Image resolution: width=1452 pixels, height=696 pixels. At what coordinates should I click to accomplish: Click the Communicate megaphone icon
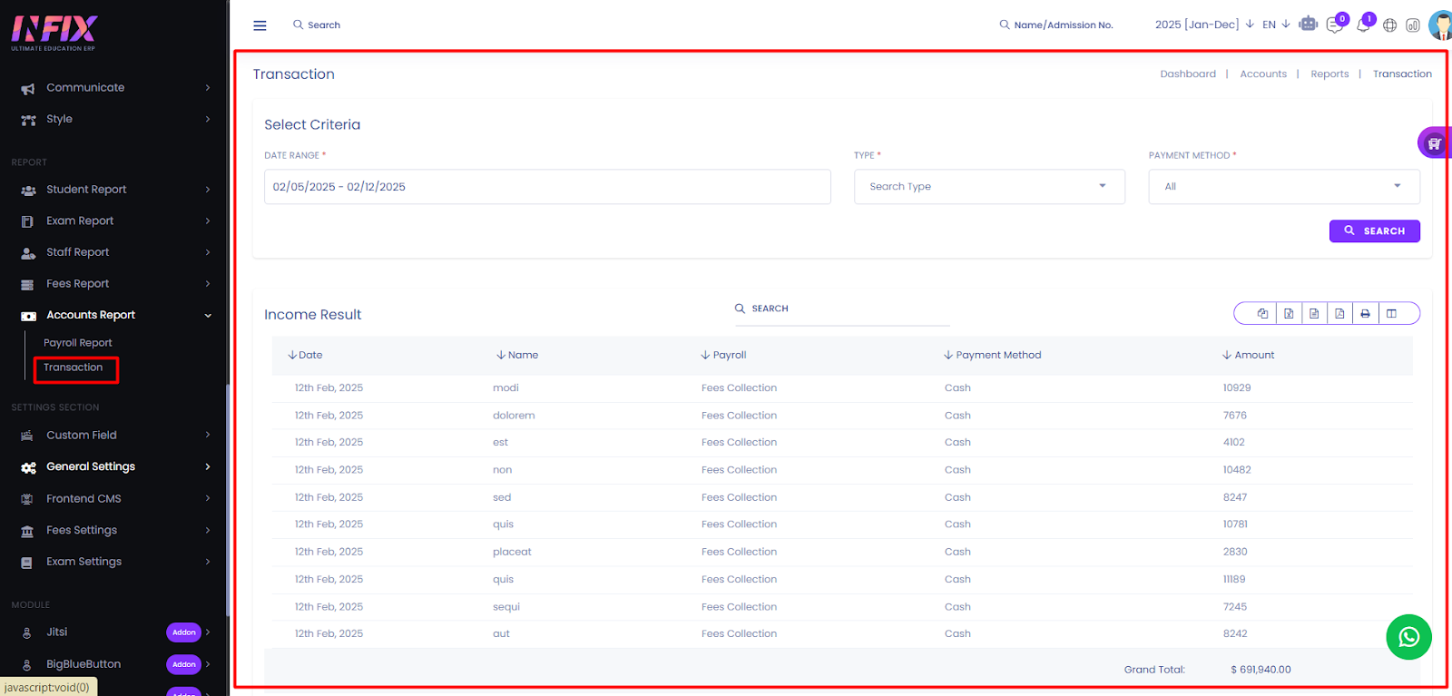pyautogui.click(x=28, y=88)
